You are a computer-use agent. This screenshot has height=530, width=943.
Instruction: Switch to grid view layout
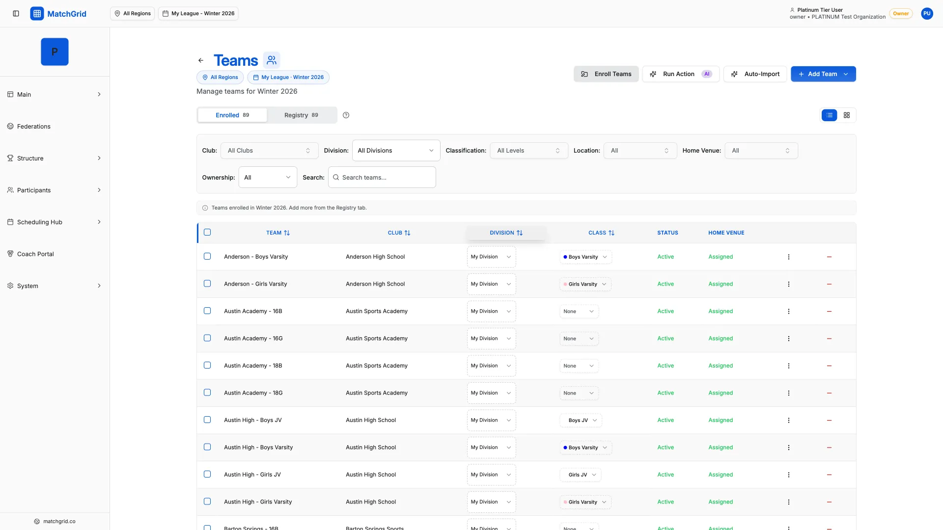846,115
